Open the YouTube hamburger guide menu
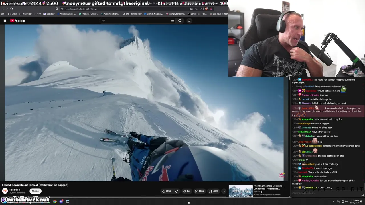Image resolution: width=365 pixels, height=205 pixels. tap(5, 20)
